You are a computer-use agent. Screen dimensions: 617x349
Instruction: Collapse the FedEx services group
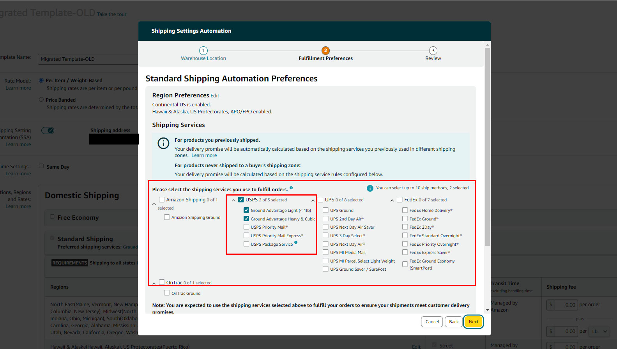[392, 200]
